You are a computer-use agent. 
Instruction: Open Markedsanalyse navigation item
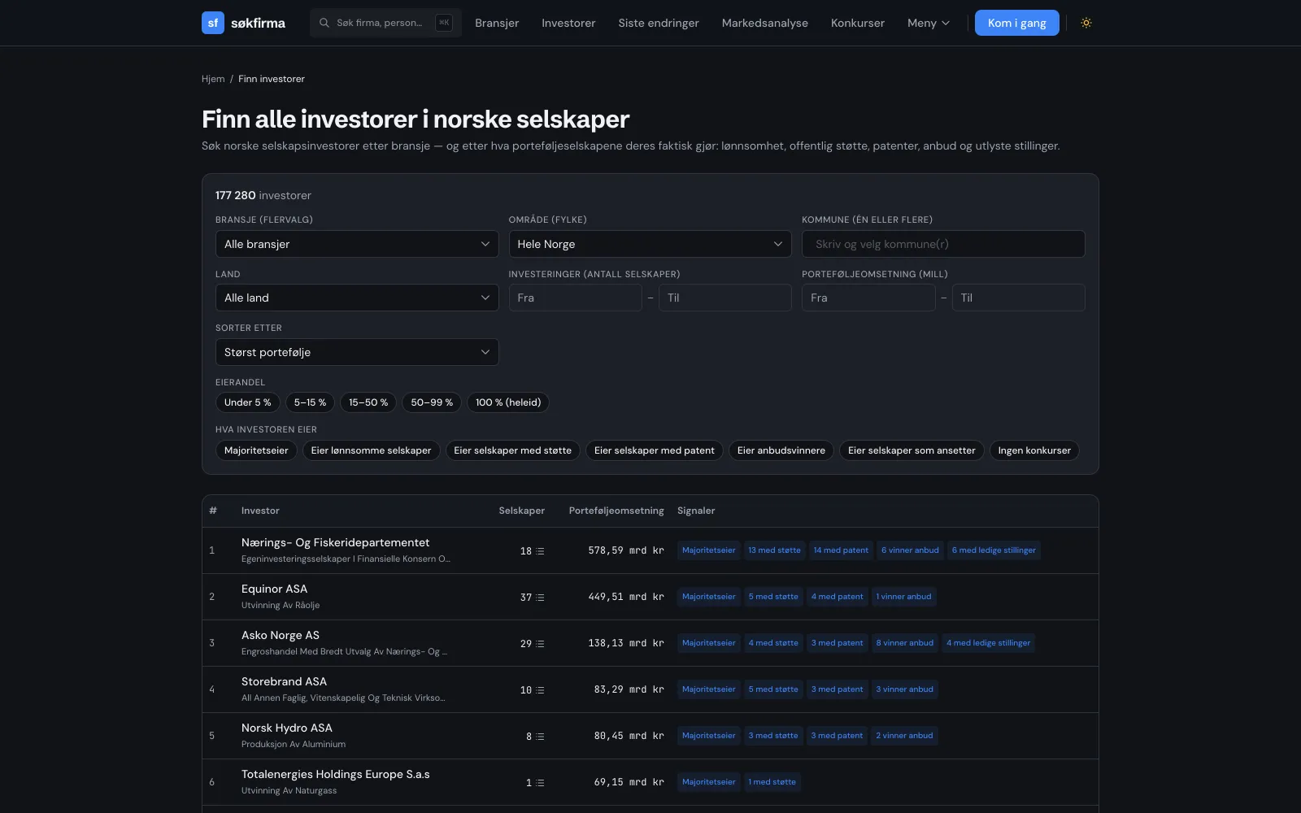point(765,23)
